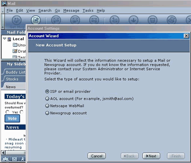Open the Message menu
This screenshot has width=191, height=163.
point(71,11)
